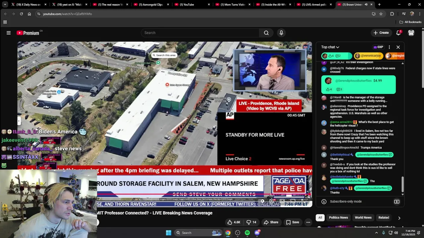Select the Politics News chip
Image resolution: width=424 pixels, height=238 pixels.
point(338,218)
